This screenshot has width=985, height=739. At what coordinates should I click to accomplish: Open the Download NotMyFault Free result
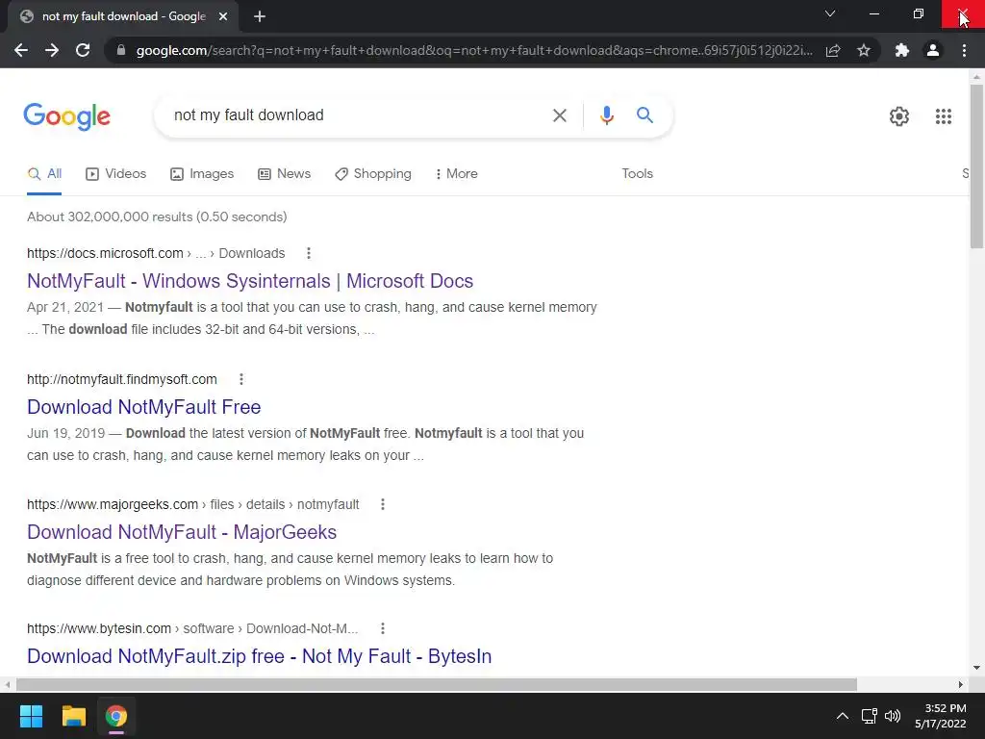click(144, 407)
